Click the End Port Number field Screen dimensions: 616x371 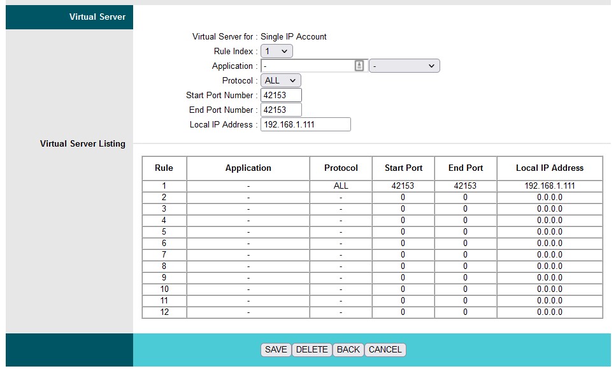click(x=281, y=110)
